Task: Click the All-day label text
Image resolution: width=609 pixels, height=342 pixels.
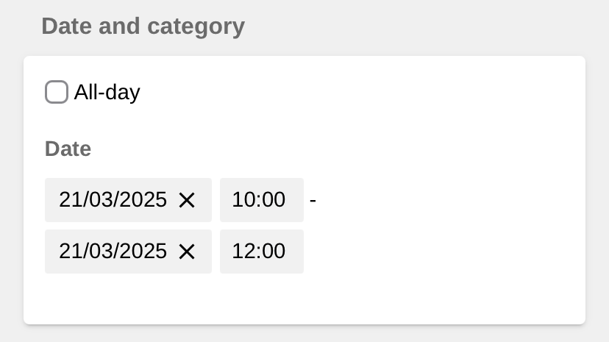Action: coord(107,93)
